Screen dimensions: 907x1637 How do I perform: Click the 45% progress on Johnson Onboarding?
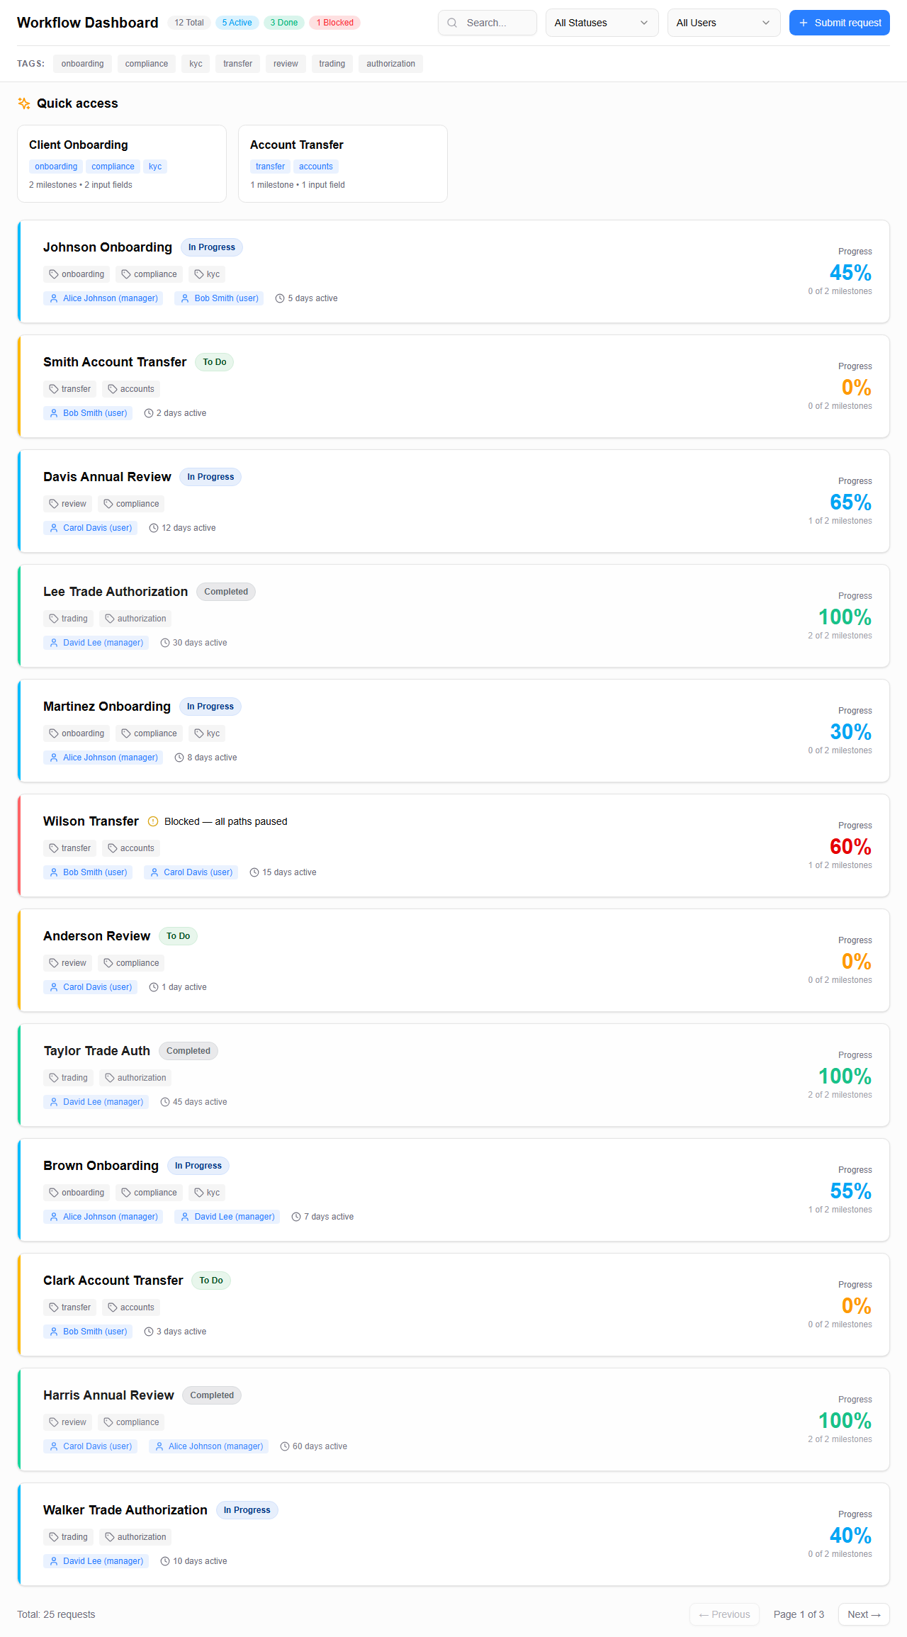[x=850, y=273]
